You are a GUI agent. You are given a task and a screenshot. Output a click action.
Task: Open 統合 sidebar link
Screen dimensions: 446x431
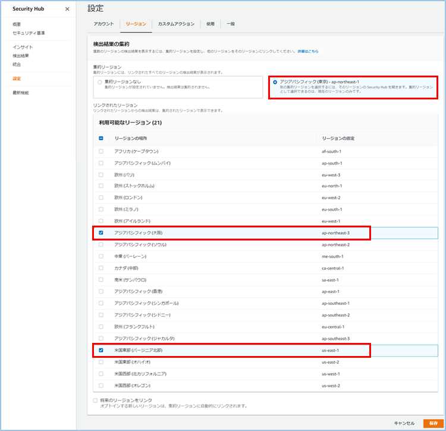point(17,64)
